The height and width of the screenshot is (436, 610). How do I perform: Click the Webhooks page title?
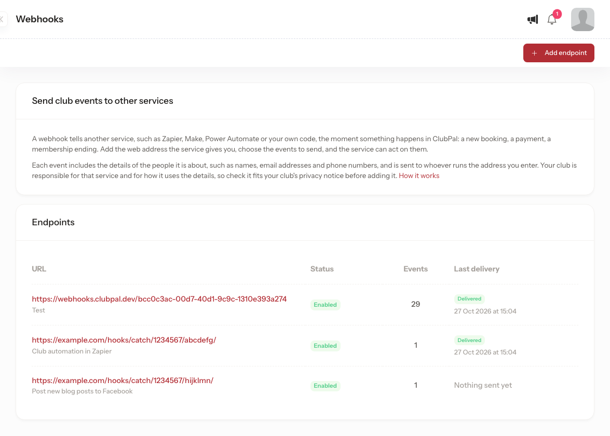coord(39,19)
